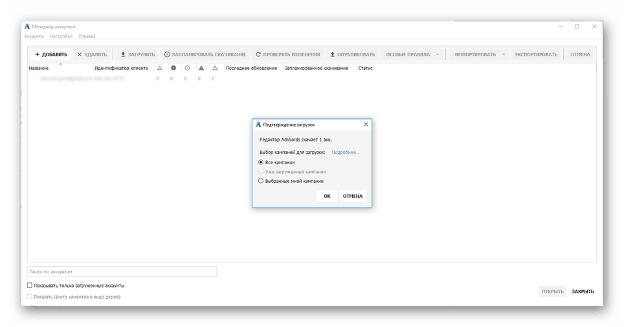Click the Загрузить download button
624x327 pixels.
138,54
